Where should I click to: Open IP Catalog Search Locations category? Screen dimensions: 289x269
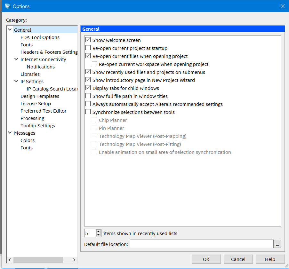tap(52, 89)
